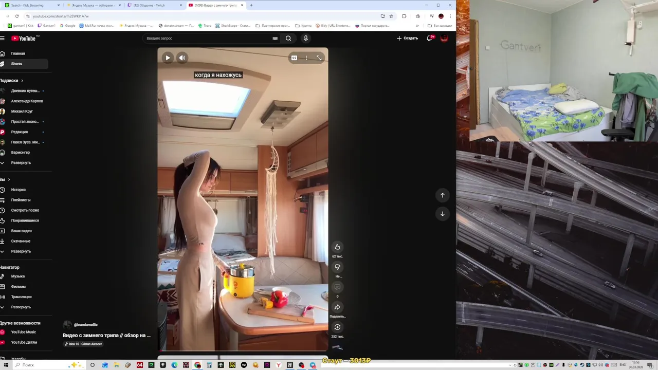
Task: Bookmark this page with star icon
Action: [x=391, y=16]
